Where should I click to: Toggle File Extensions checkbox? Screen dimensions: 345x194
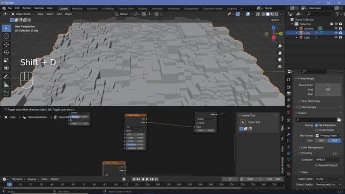(316, 125)
